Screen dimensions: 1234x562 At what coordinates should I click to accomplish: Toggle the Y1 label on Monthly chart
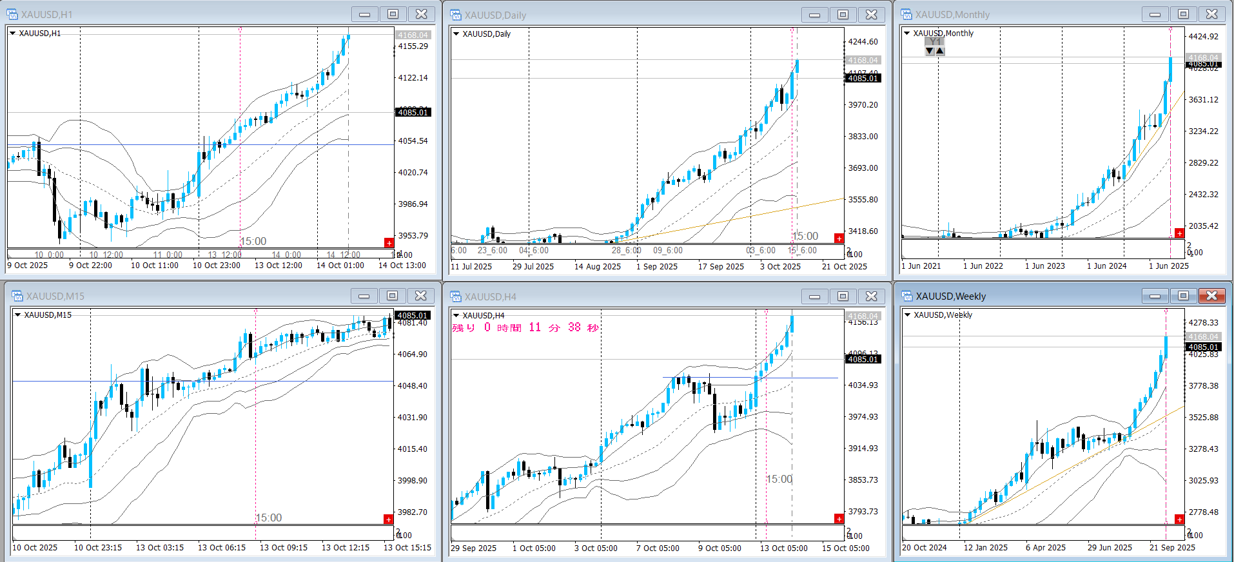coord(935,42)
